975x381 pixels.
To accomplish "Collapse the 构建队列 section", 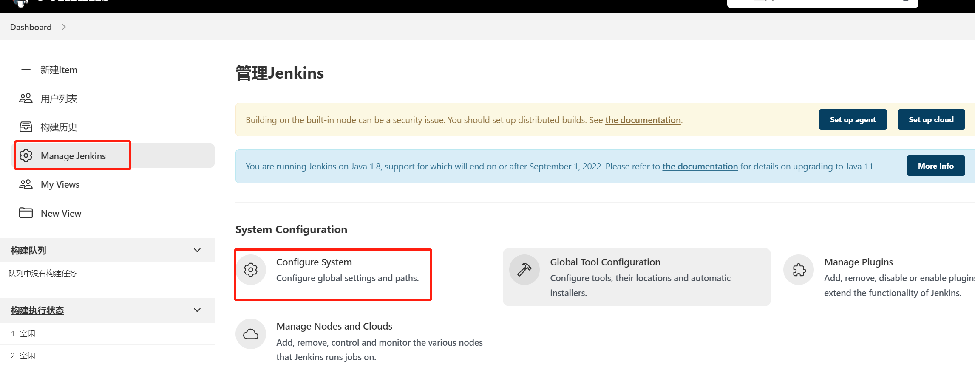I will tap(197, 250).
